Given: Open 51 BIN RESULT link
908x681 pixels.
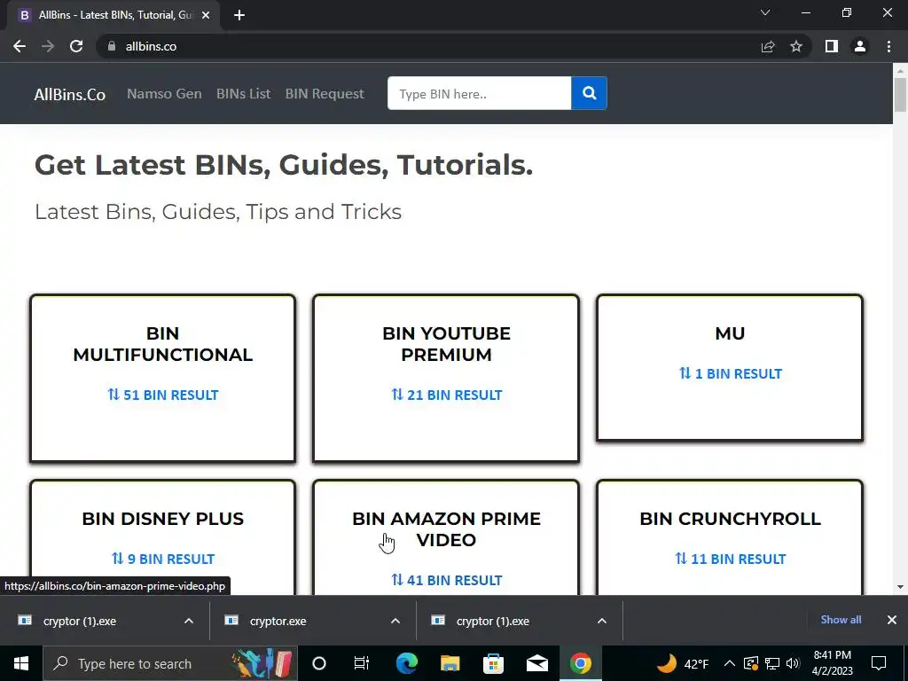Looking at the screenshot, I should (x=163, y=395).
